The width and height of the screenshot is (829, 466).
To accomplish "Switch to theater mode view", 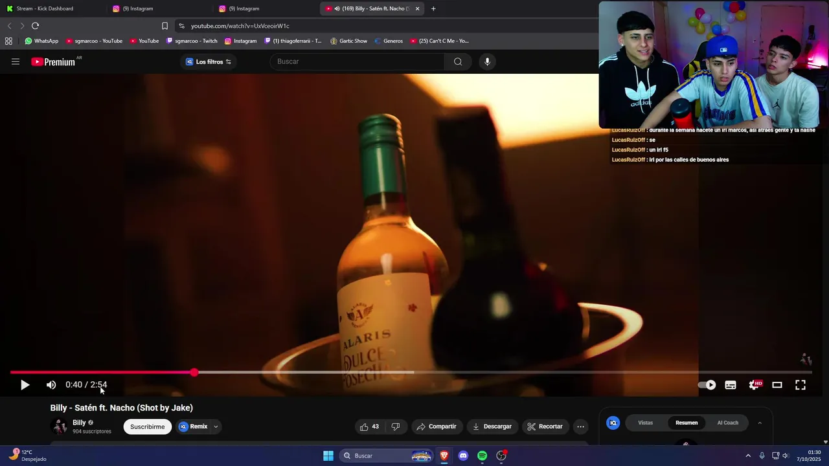I will click(x=777, y=385).
